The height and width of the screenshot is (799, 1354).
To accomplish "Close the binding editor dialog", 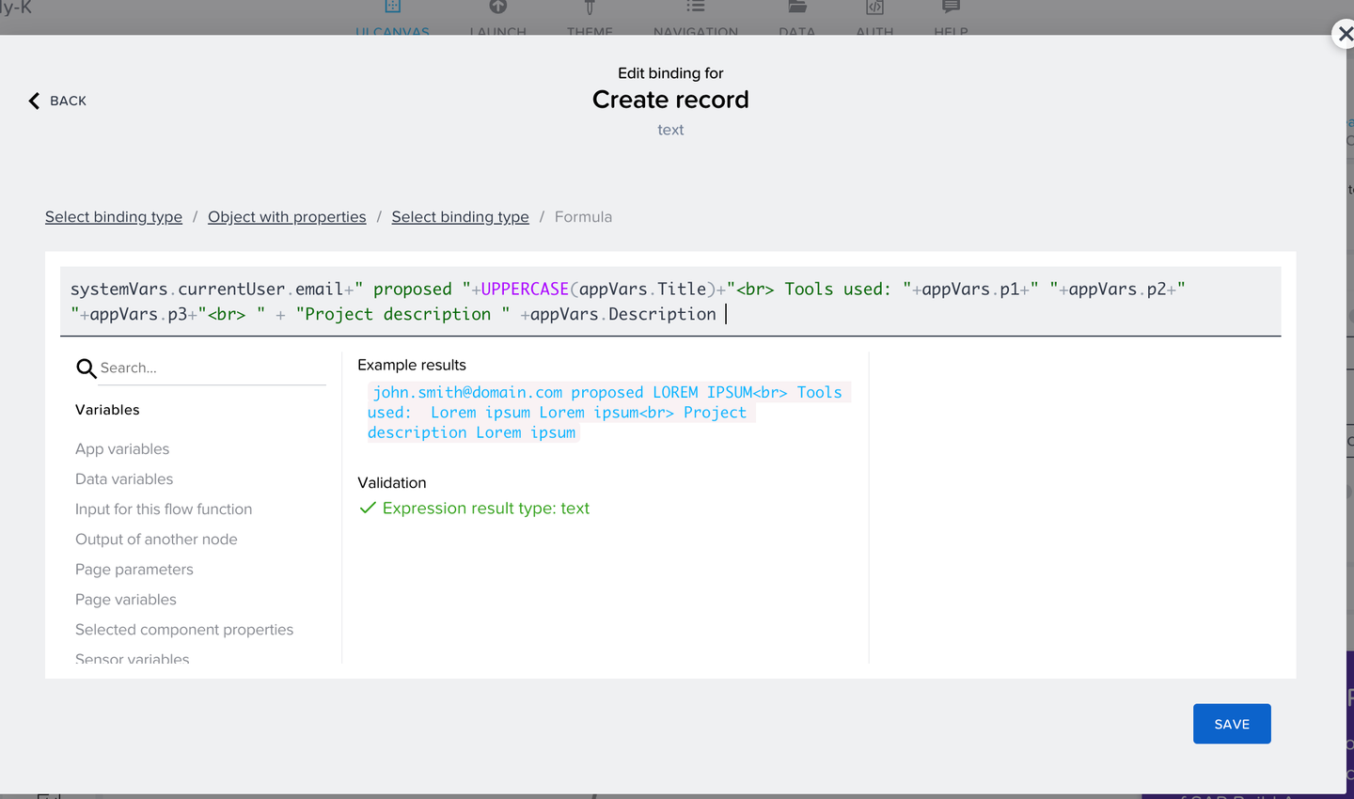I will tap(1345, 34).
